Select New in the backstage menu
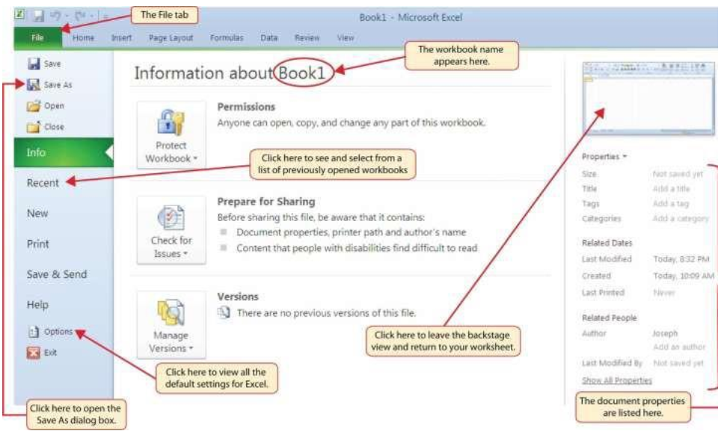 [37, 214]
